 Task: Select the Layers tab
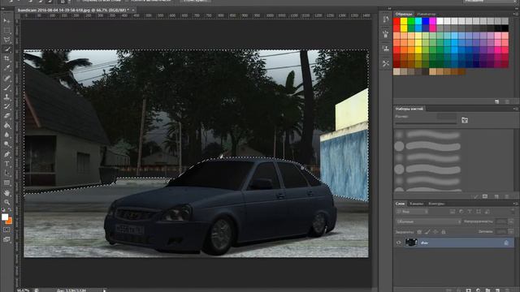400,204
